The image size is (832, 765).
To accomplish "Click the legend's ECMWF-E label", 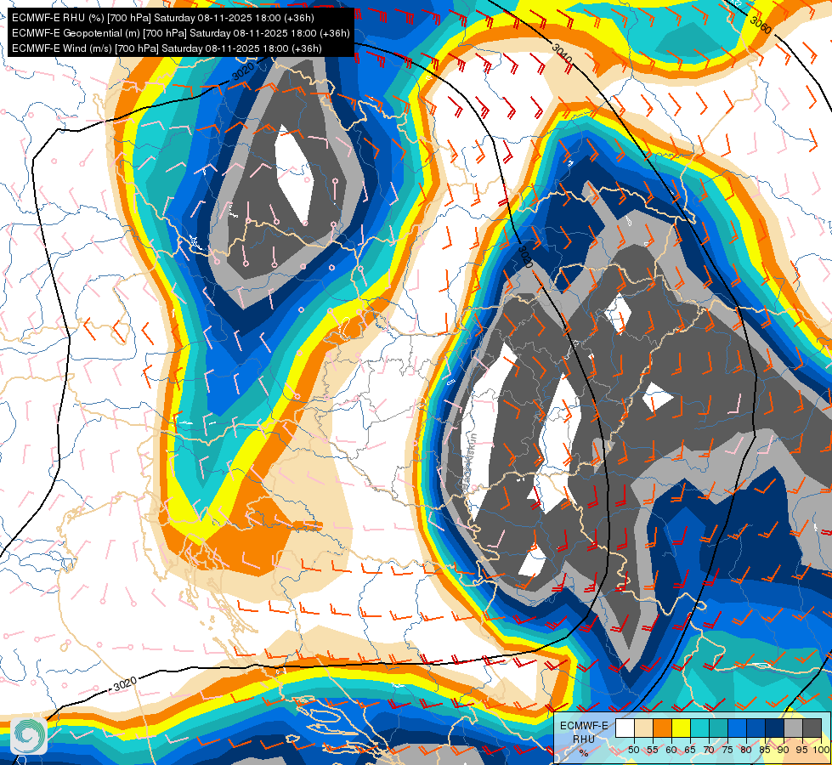I will 584,726.
